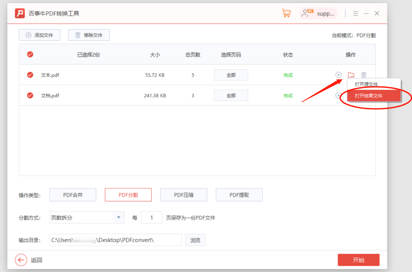The image size is (412, 272).
Task: Click the 移除文件 button
Action: coord(89,35)
